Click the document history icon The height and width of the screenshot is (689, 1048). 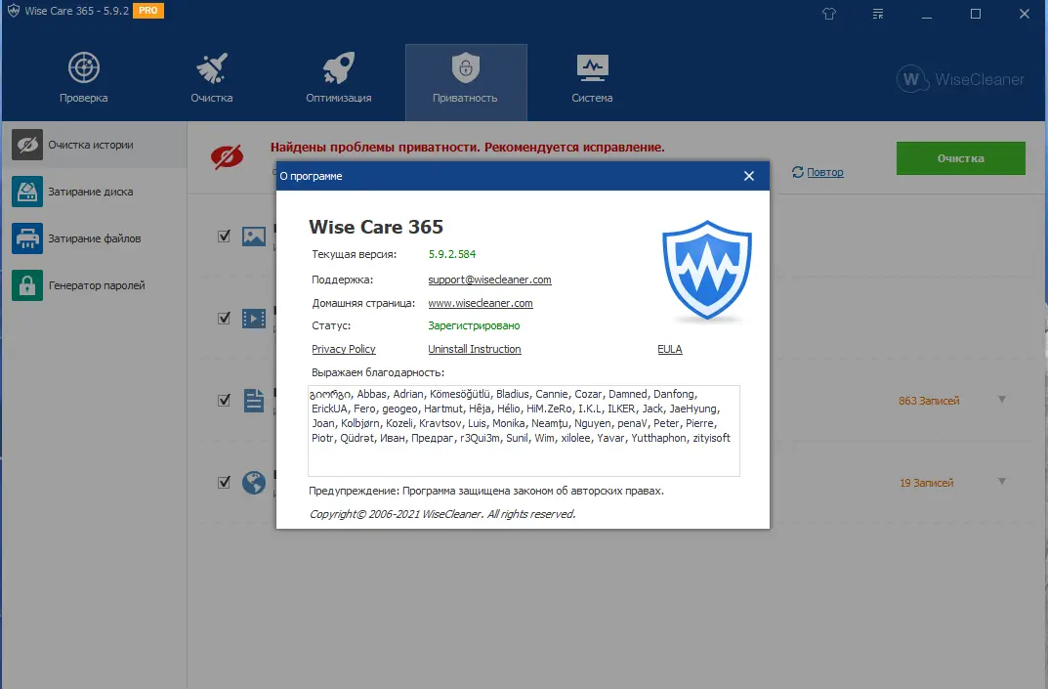pyautogui.click(x=254, y=400)
